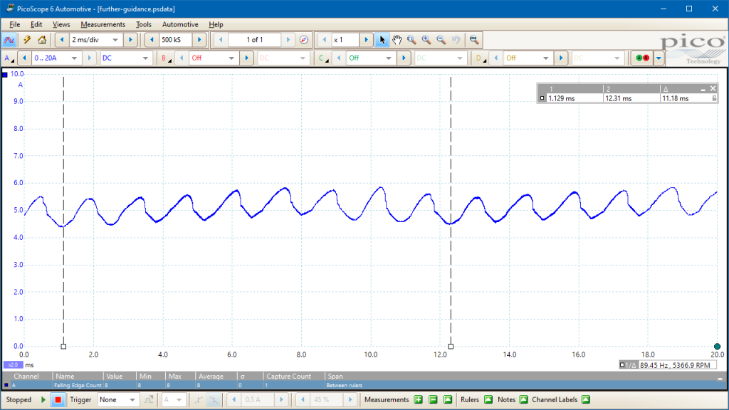Click the red stop capture button
The width and height of the screenshot is (729, 410).
58,400
